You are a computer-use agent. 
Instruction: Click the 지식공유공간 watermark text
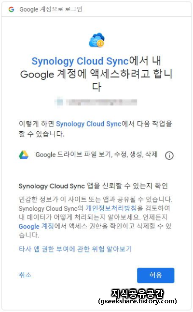tap(138, 293)
